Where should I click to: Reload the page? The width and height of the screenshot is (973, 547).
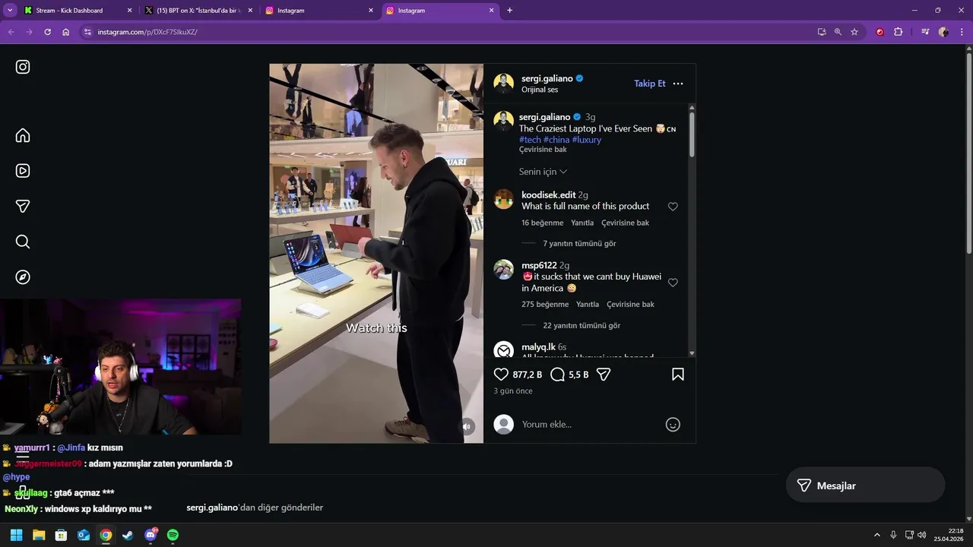pyautogui.click(x=47, y=32)
